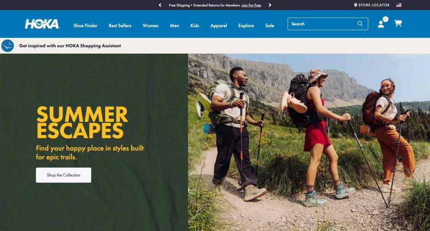Open the shopping cart icon

[x=398, y=23]
